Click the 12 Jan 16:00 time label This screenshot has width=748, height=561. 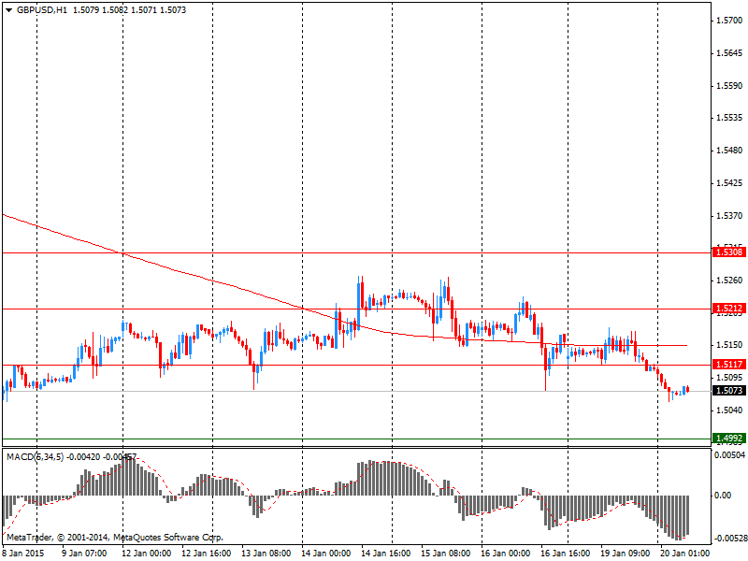tap(206, 554)
